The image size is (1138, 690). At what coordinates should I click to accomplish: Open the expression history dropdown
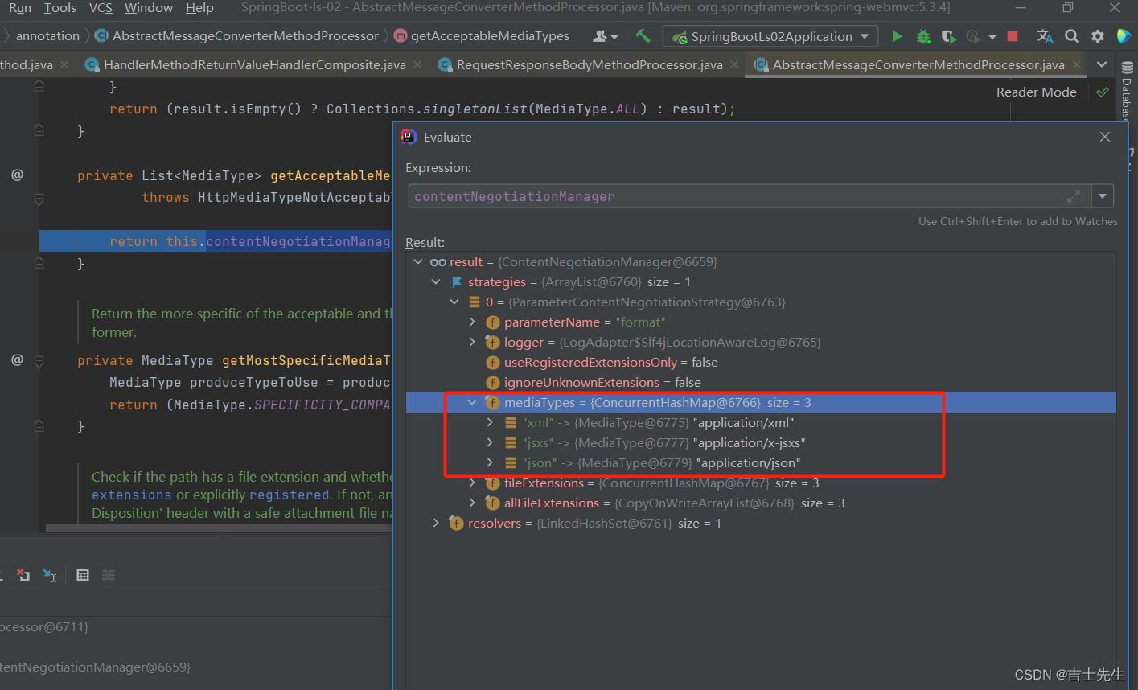pyautogui.click(x=1103, y=196)
